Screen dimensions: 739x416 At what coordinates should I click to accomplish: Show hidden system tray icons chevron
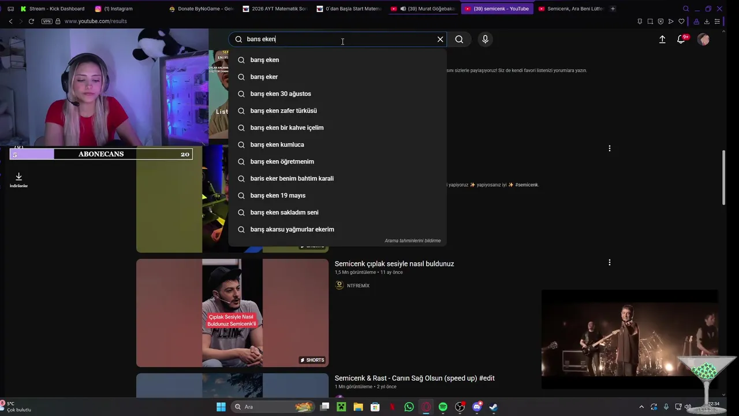641,407
